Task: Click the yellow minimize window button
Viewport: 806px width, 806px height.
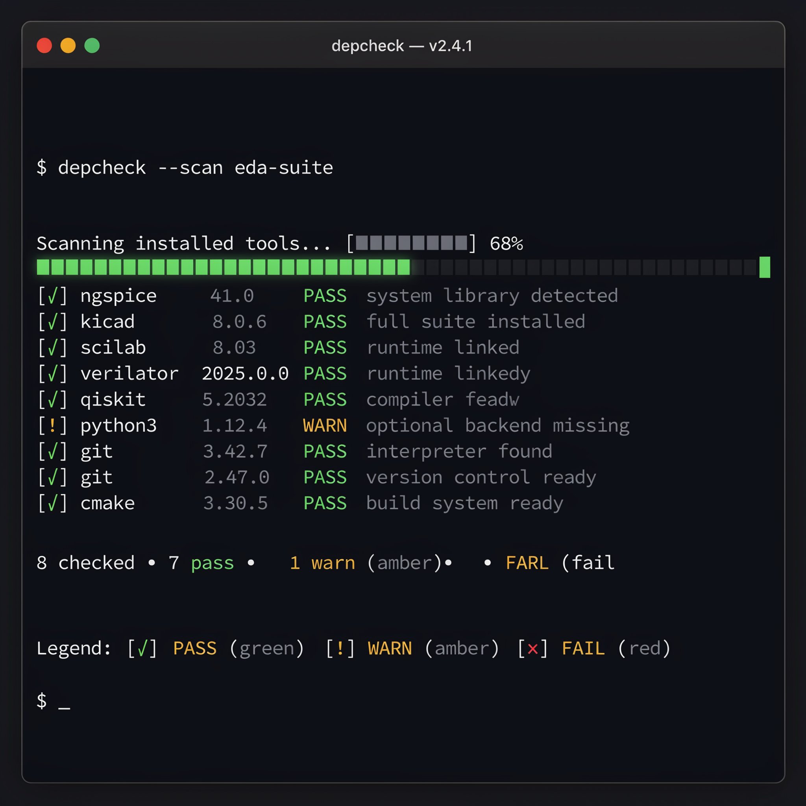Action: click(68, 46)
